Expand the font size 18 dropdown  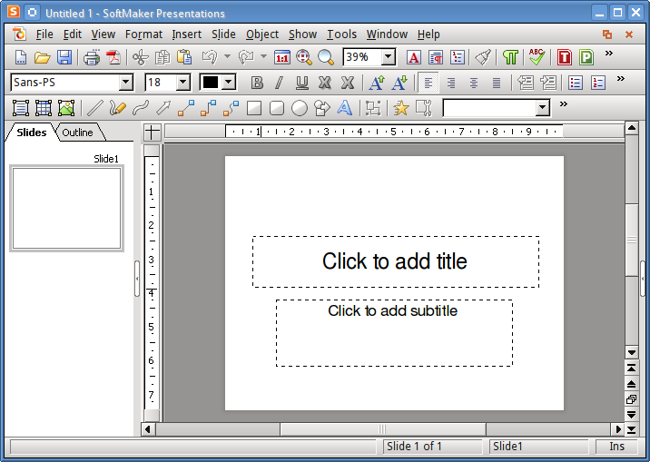coord(182,83)
